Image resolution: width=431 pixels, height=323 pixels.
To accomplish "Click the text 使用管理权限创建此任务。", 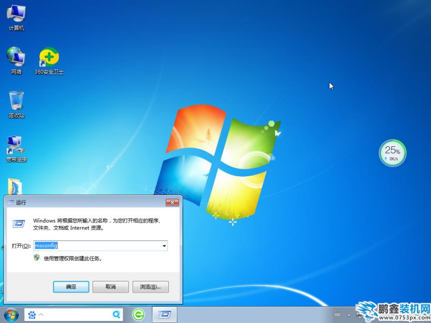I will [x=73, y=258].
